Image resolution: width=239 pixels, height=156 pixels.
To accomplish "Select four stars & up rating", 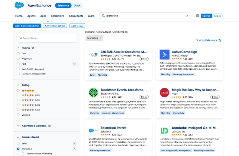I will click(18, 95).
